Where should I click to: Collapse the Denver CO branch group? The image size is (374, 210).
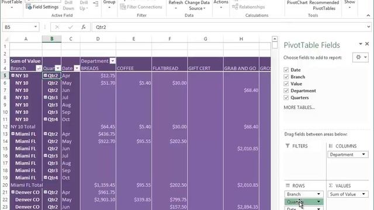click(x=13, y=192)
